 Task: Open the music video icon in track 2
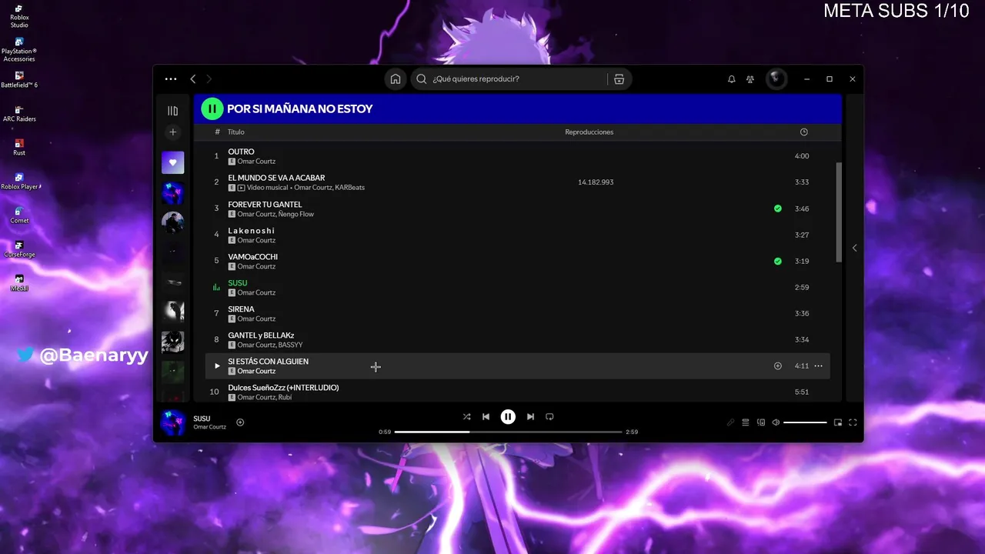pos(241,188)
